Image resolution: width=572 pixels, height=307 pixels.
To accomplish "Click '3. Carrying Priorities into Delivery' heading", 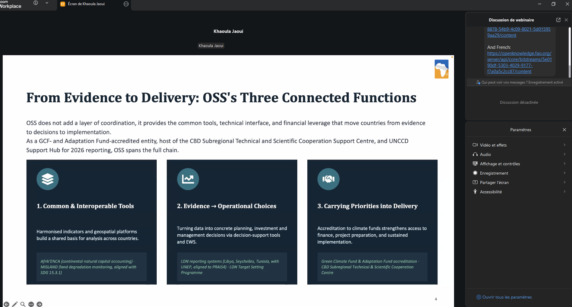I will [x=367, y=206].
